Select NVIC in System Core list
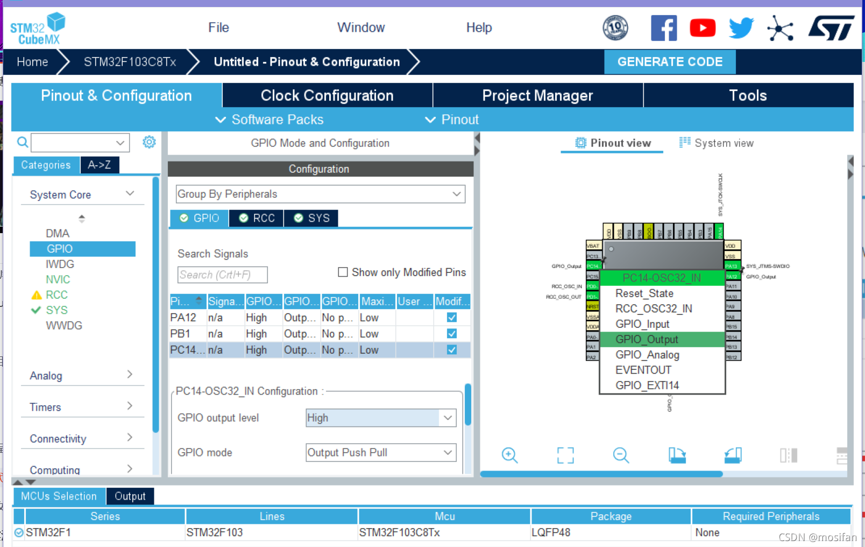865x547 pixels. point(58,279)
